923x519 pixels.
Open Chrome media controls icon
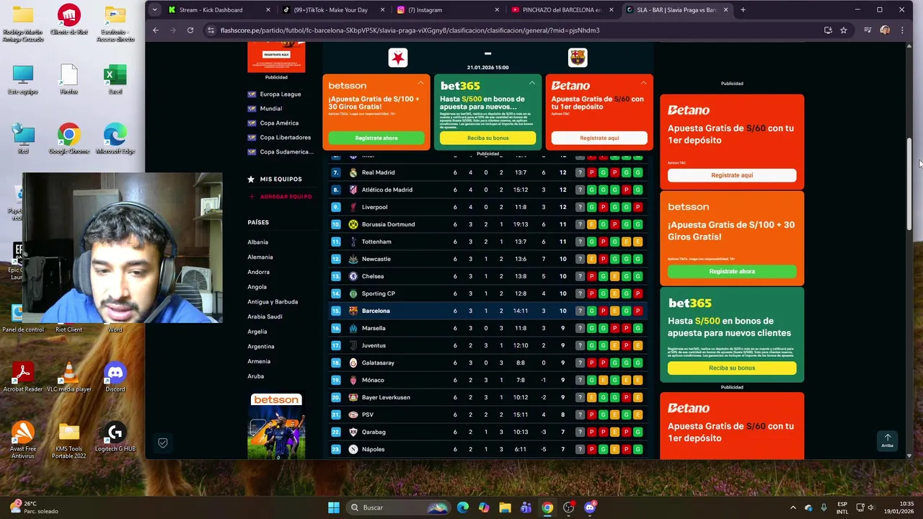(867, 30)
